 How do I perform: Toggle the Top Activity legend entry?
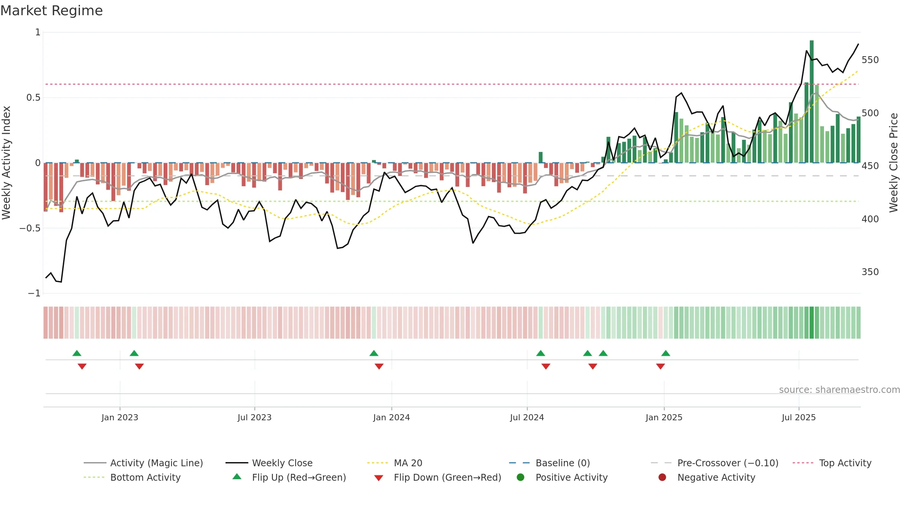coord(832,463)
